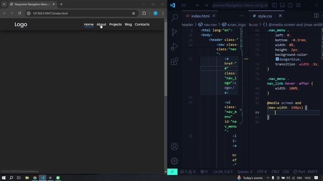Open the browser extensions puzzle icon

point(144,14)
